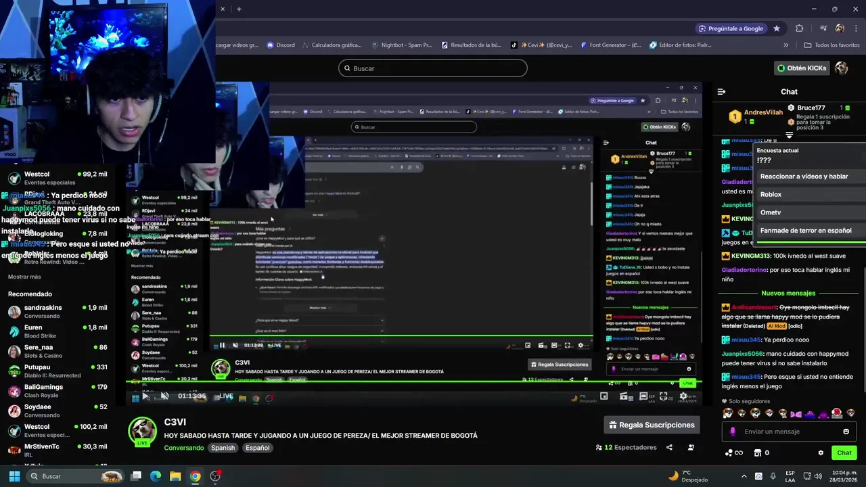The height and width of the screenshot is (487, 866).
Task: Unmute the stream audio
Action: 164,396
